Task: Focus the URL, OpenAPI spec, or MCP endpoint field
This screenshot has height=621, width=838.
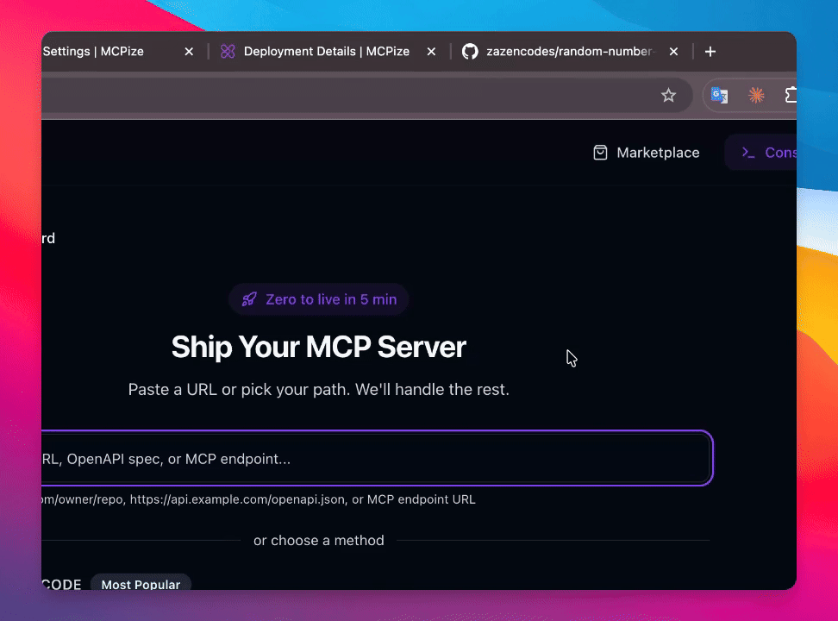Action: tap(377, 458)
